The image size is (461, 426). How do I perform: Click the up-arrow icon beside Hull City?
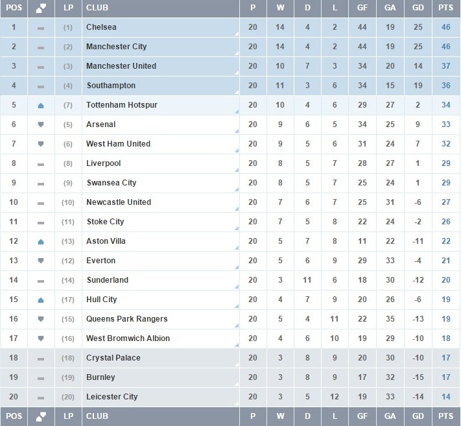(x=41, y=300)
